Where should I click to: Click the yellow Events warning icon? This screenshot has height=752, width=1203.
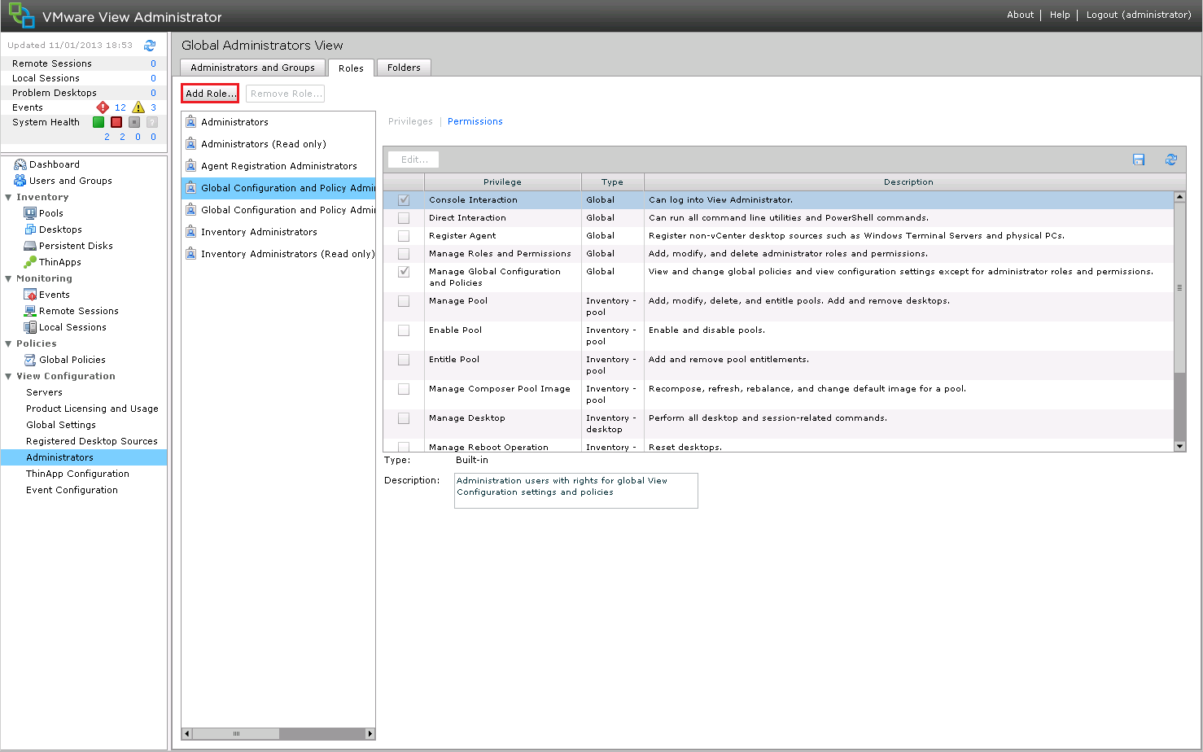click(x=138, y=107)
